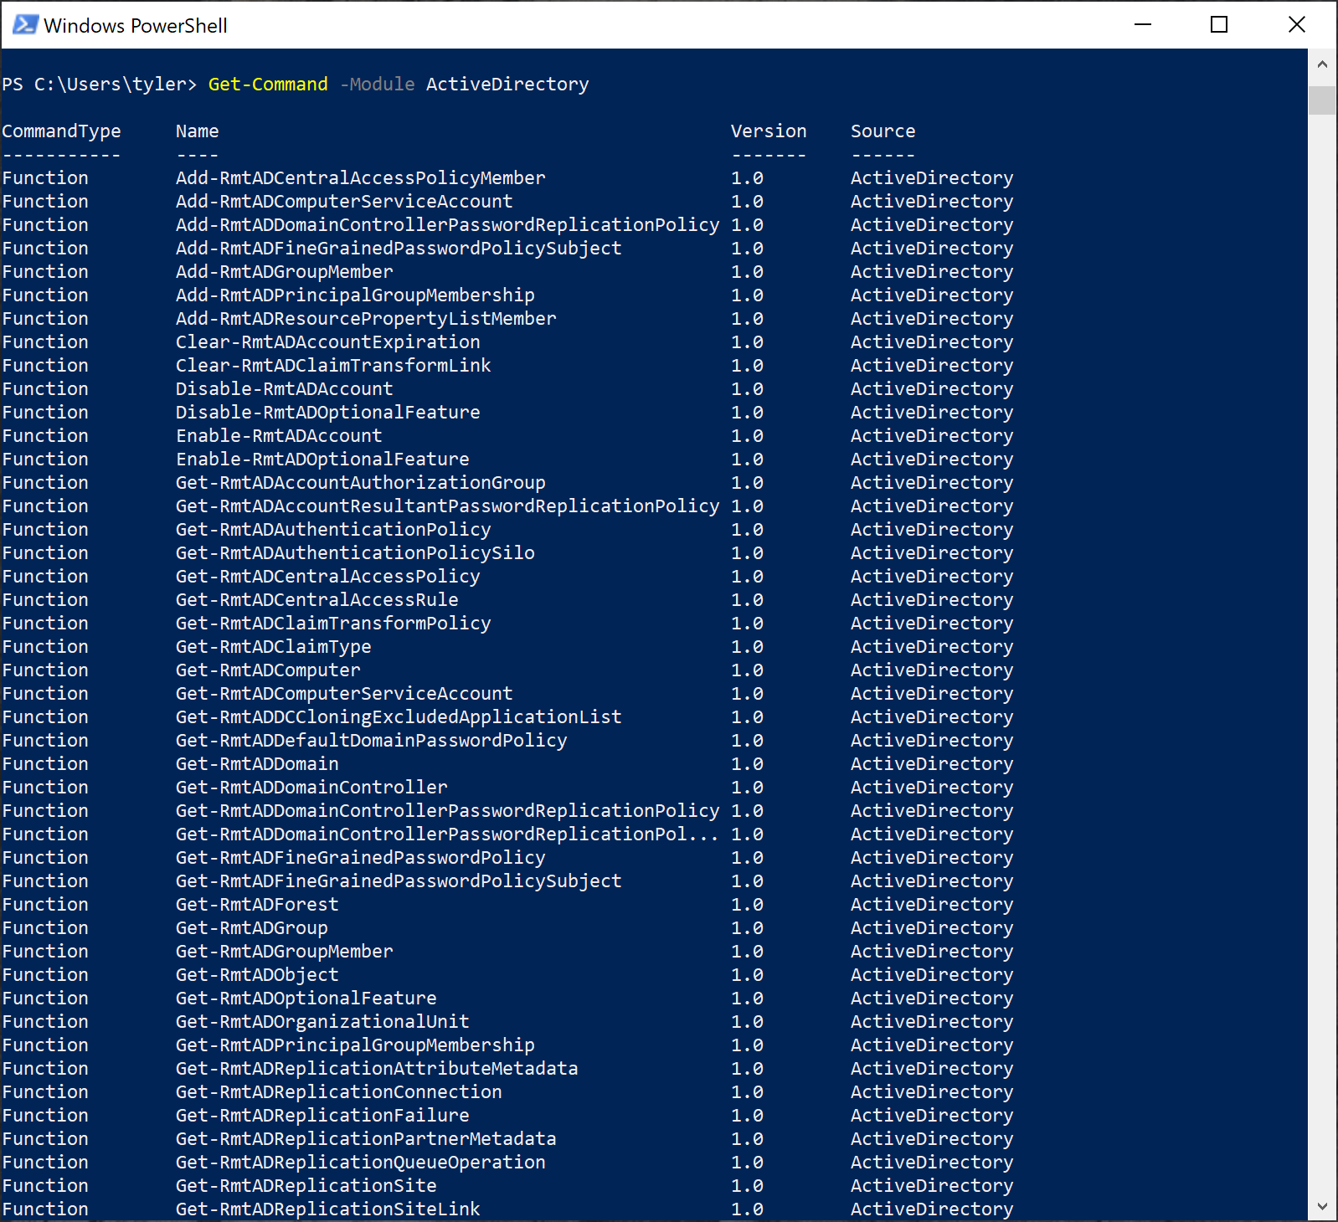Viewport: 1338px width, 1222px height.
Task: Click Get-RmtADClaimType entry
Action: [274, 647]
